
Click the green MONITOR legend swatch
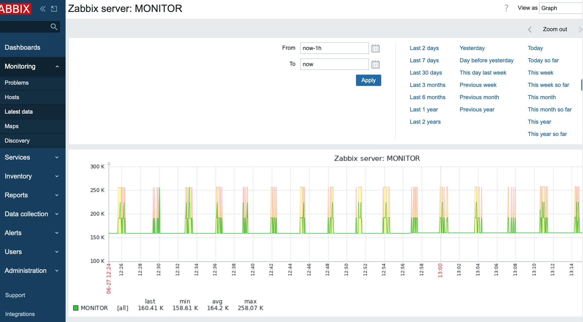point(76,308)
